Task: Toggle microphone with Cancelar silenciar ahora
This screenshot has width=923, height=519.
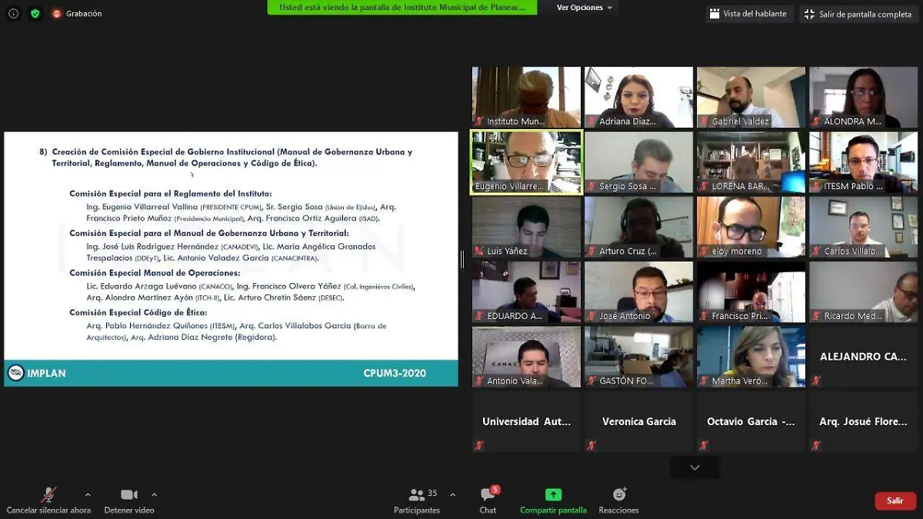Action: click(x=48, y=500)
